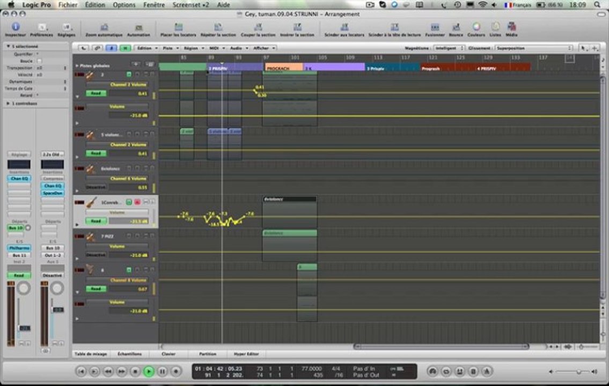The height and width of the screenshot is (386, 609).
Task: Open the Options menu
Action: point(124,5)
